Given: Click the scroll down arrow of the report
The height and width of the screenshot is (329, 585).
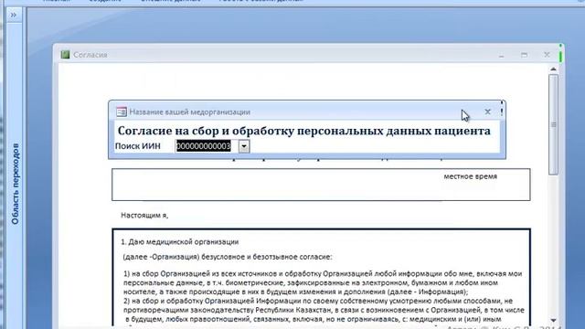Looking at the screenshot, I should tap(553, 320).
